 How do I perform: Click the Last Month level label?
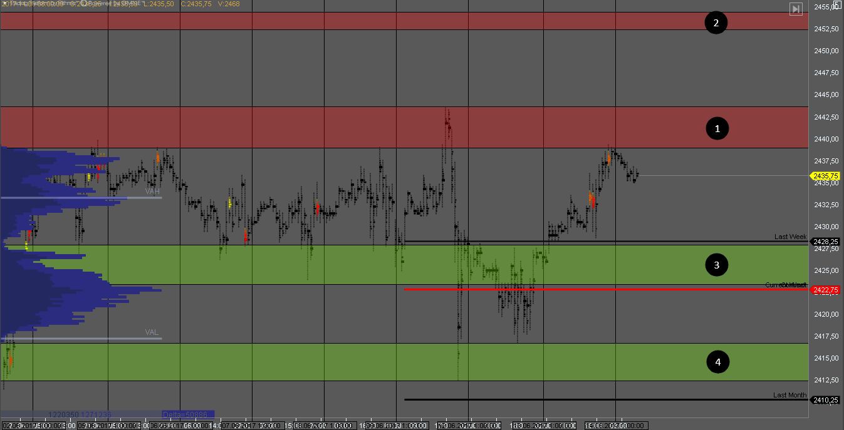click(x=789, y=395)
